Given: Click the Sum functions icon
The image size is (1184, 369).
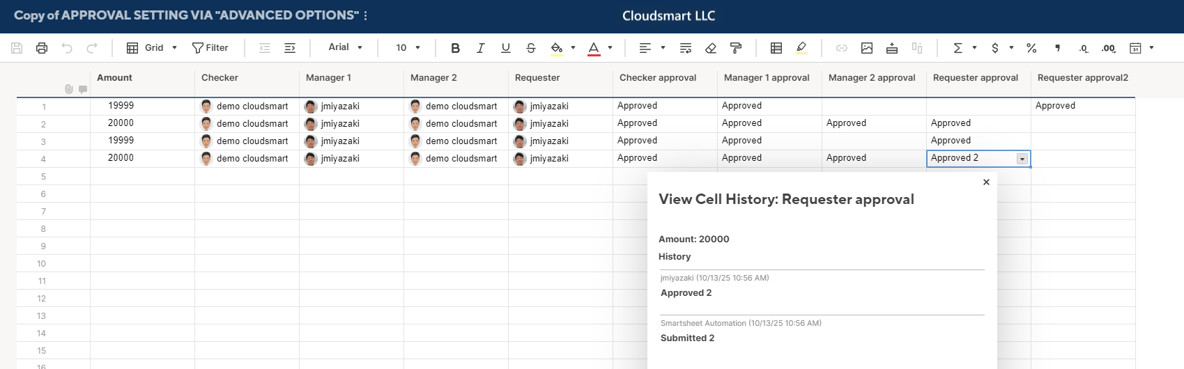Looking at the screenshot, I should point(958,48).
